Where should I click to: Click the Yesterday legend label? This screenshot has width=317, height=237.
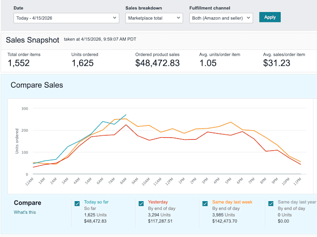coord(158,202)
